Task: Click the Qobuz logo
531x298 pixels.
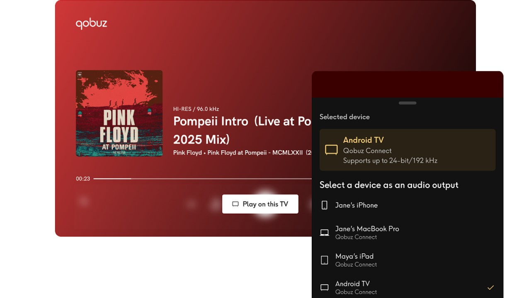Action: pyautogui.click(x=91, y=24)
